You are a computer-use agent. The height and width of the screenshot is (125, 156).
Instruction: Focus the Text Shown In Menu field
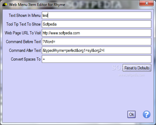(x=96, y=15)
